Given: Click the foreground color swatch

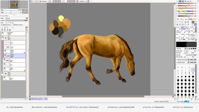Looking at the screenshot, I should point(193,22).
